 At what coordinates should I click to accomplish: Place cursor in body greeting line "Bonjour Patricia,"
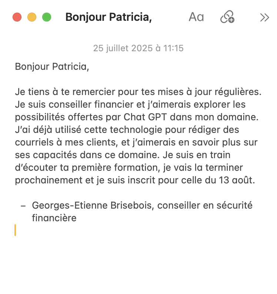click(52, 67)
